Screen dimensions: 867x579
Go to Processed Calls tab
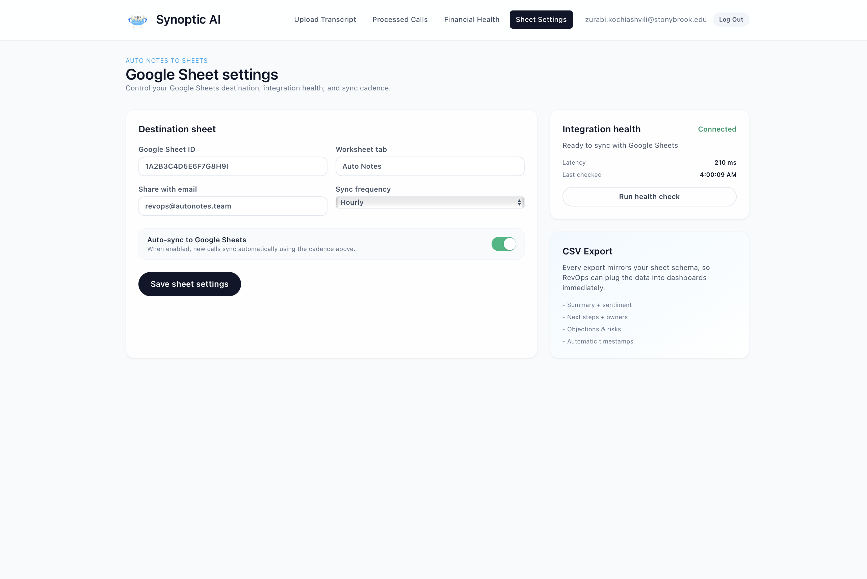click(400, 20)
